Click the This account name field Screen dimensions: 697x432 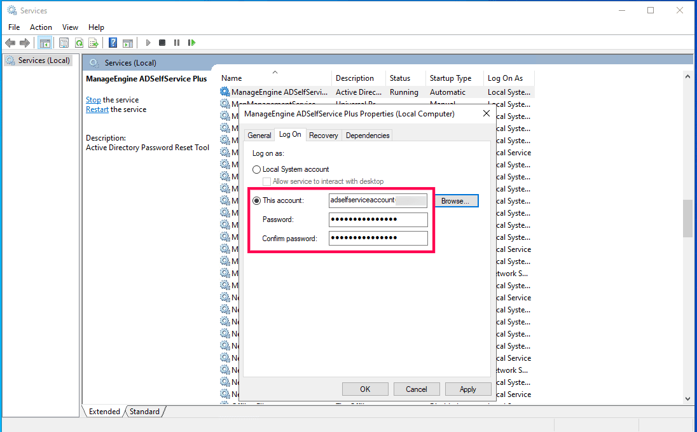(x=378, y=200)
